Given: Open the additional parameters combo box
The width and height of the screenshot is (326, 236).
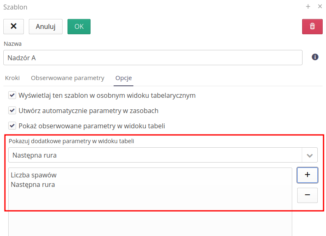Looking at the screenshot, I should tap(155, 156).
